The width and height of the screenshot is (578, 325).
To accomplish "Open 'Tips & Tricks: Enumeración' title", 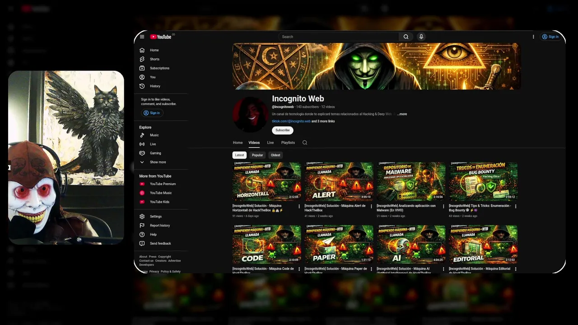I will coord(480,208).
